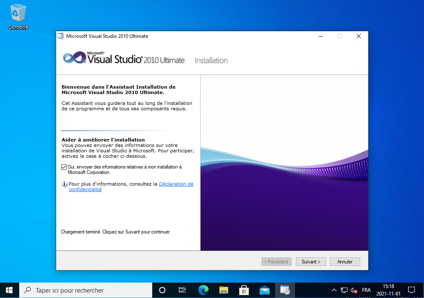Open File Explorer from the taskbar
The height and width of the screenshot is (298, 424).
tap(224, 290)
